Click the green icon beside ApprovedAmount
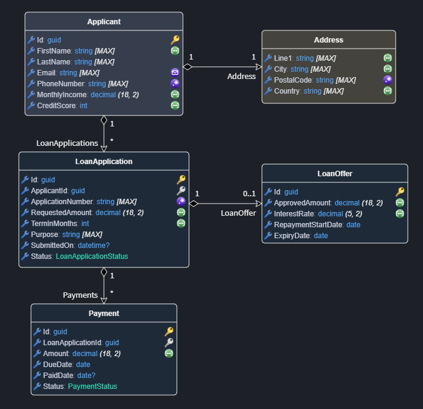423x409 pixels. point(400,202)
